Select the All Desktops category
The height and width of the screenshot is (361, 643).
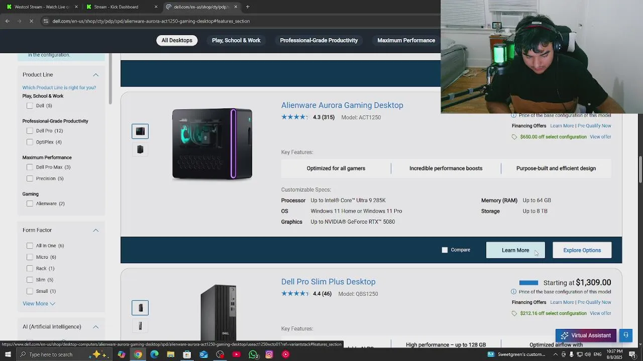pyautogui.click(x=177, y=40)
